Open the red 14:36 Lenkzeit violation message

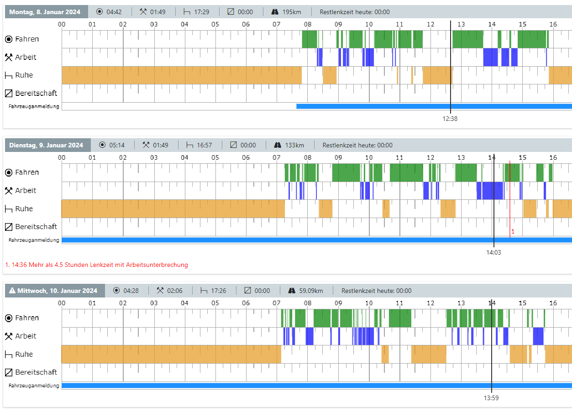(96, 265)
